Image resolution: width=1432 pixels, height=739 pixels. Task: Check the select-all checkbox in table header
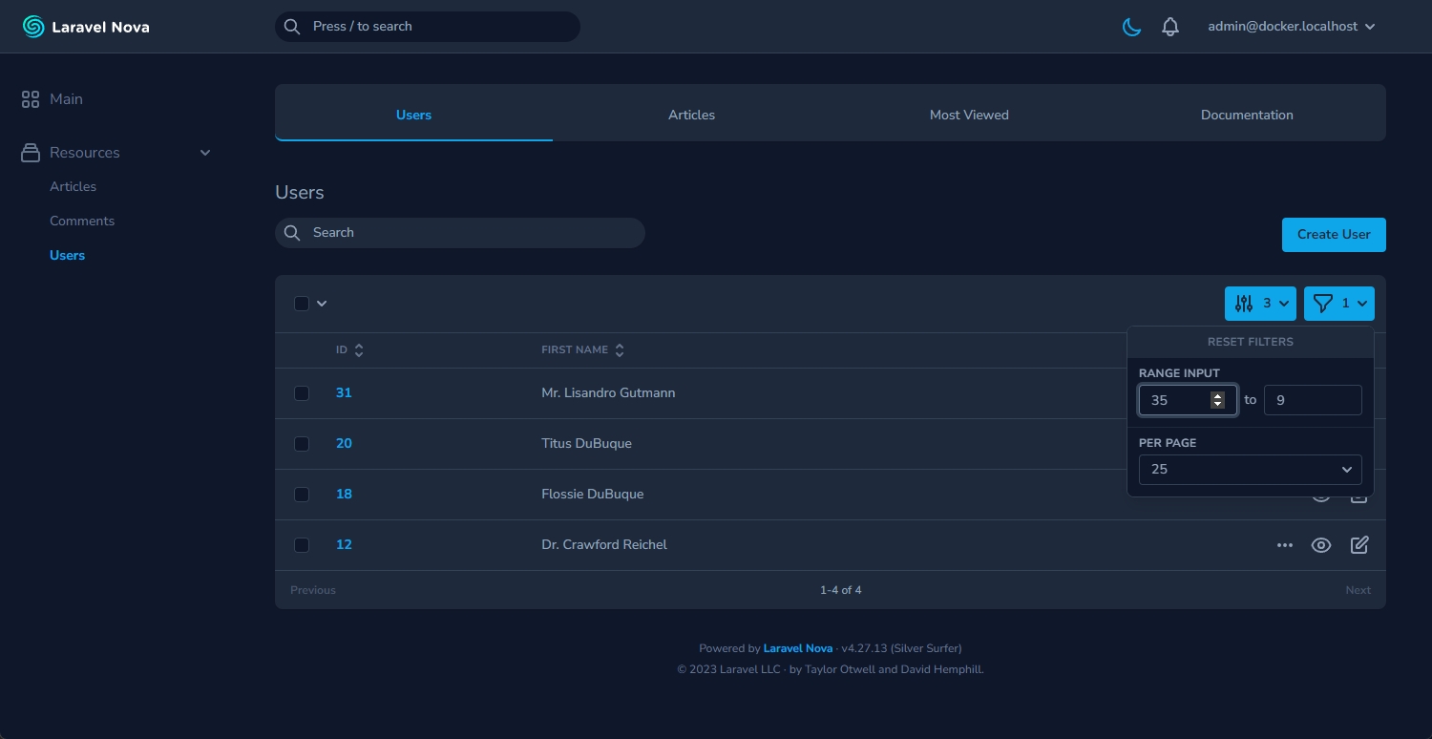(x=302, y=304)
